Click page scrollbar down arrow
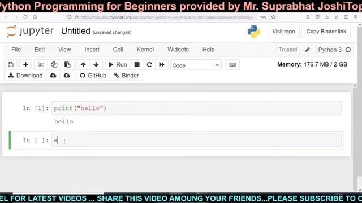362x203 pixels. click(x=360, y=190)
